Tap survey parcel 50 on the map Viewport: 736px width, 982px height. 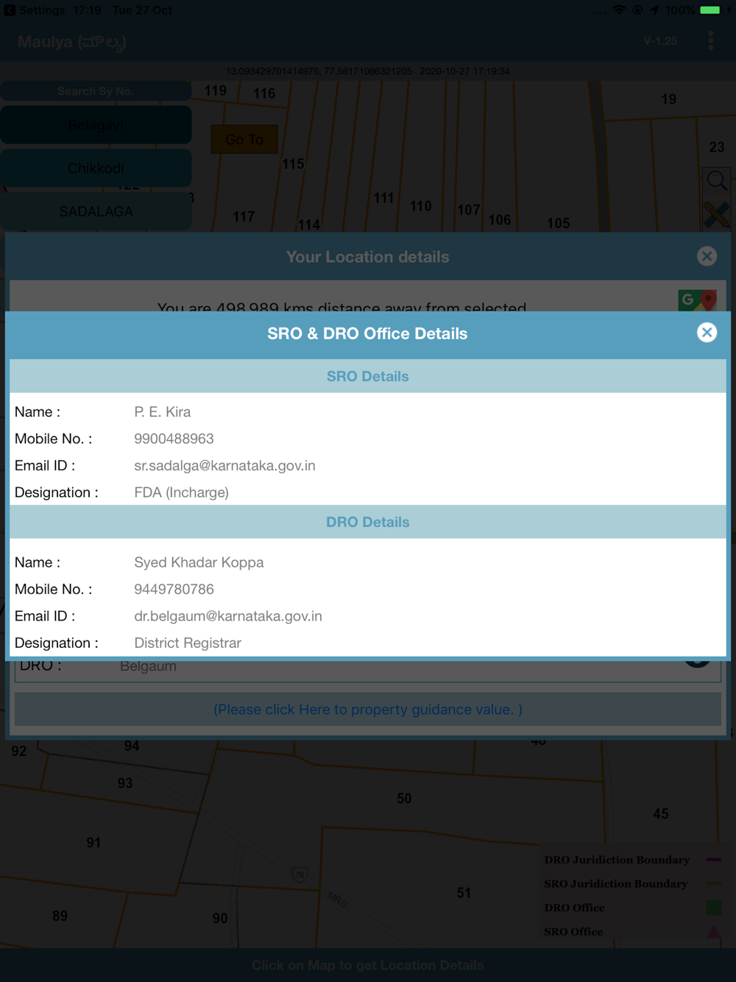(x=404, y=799)
